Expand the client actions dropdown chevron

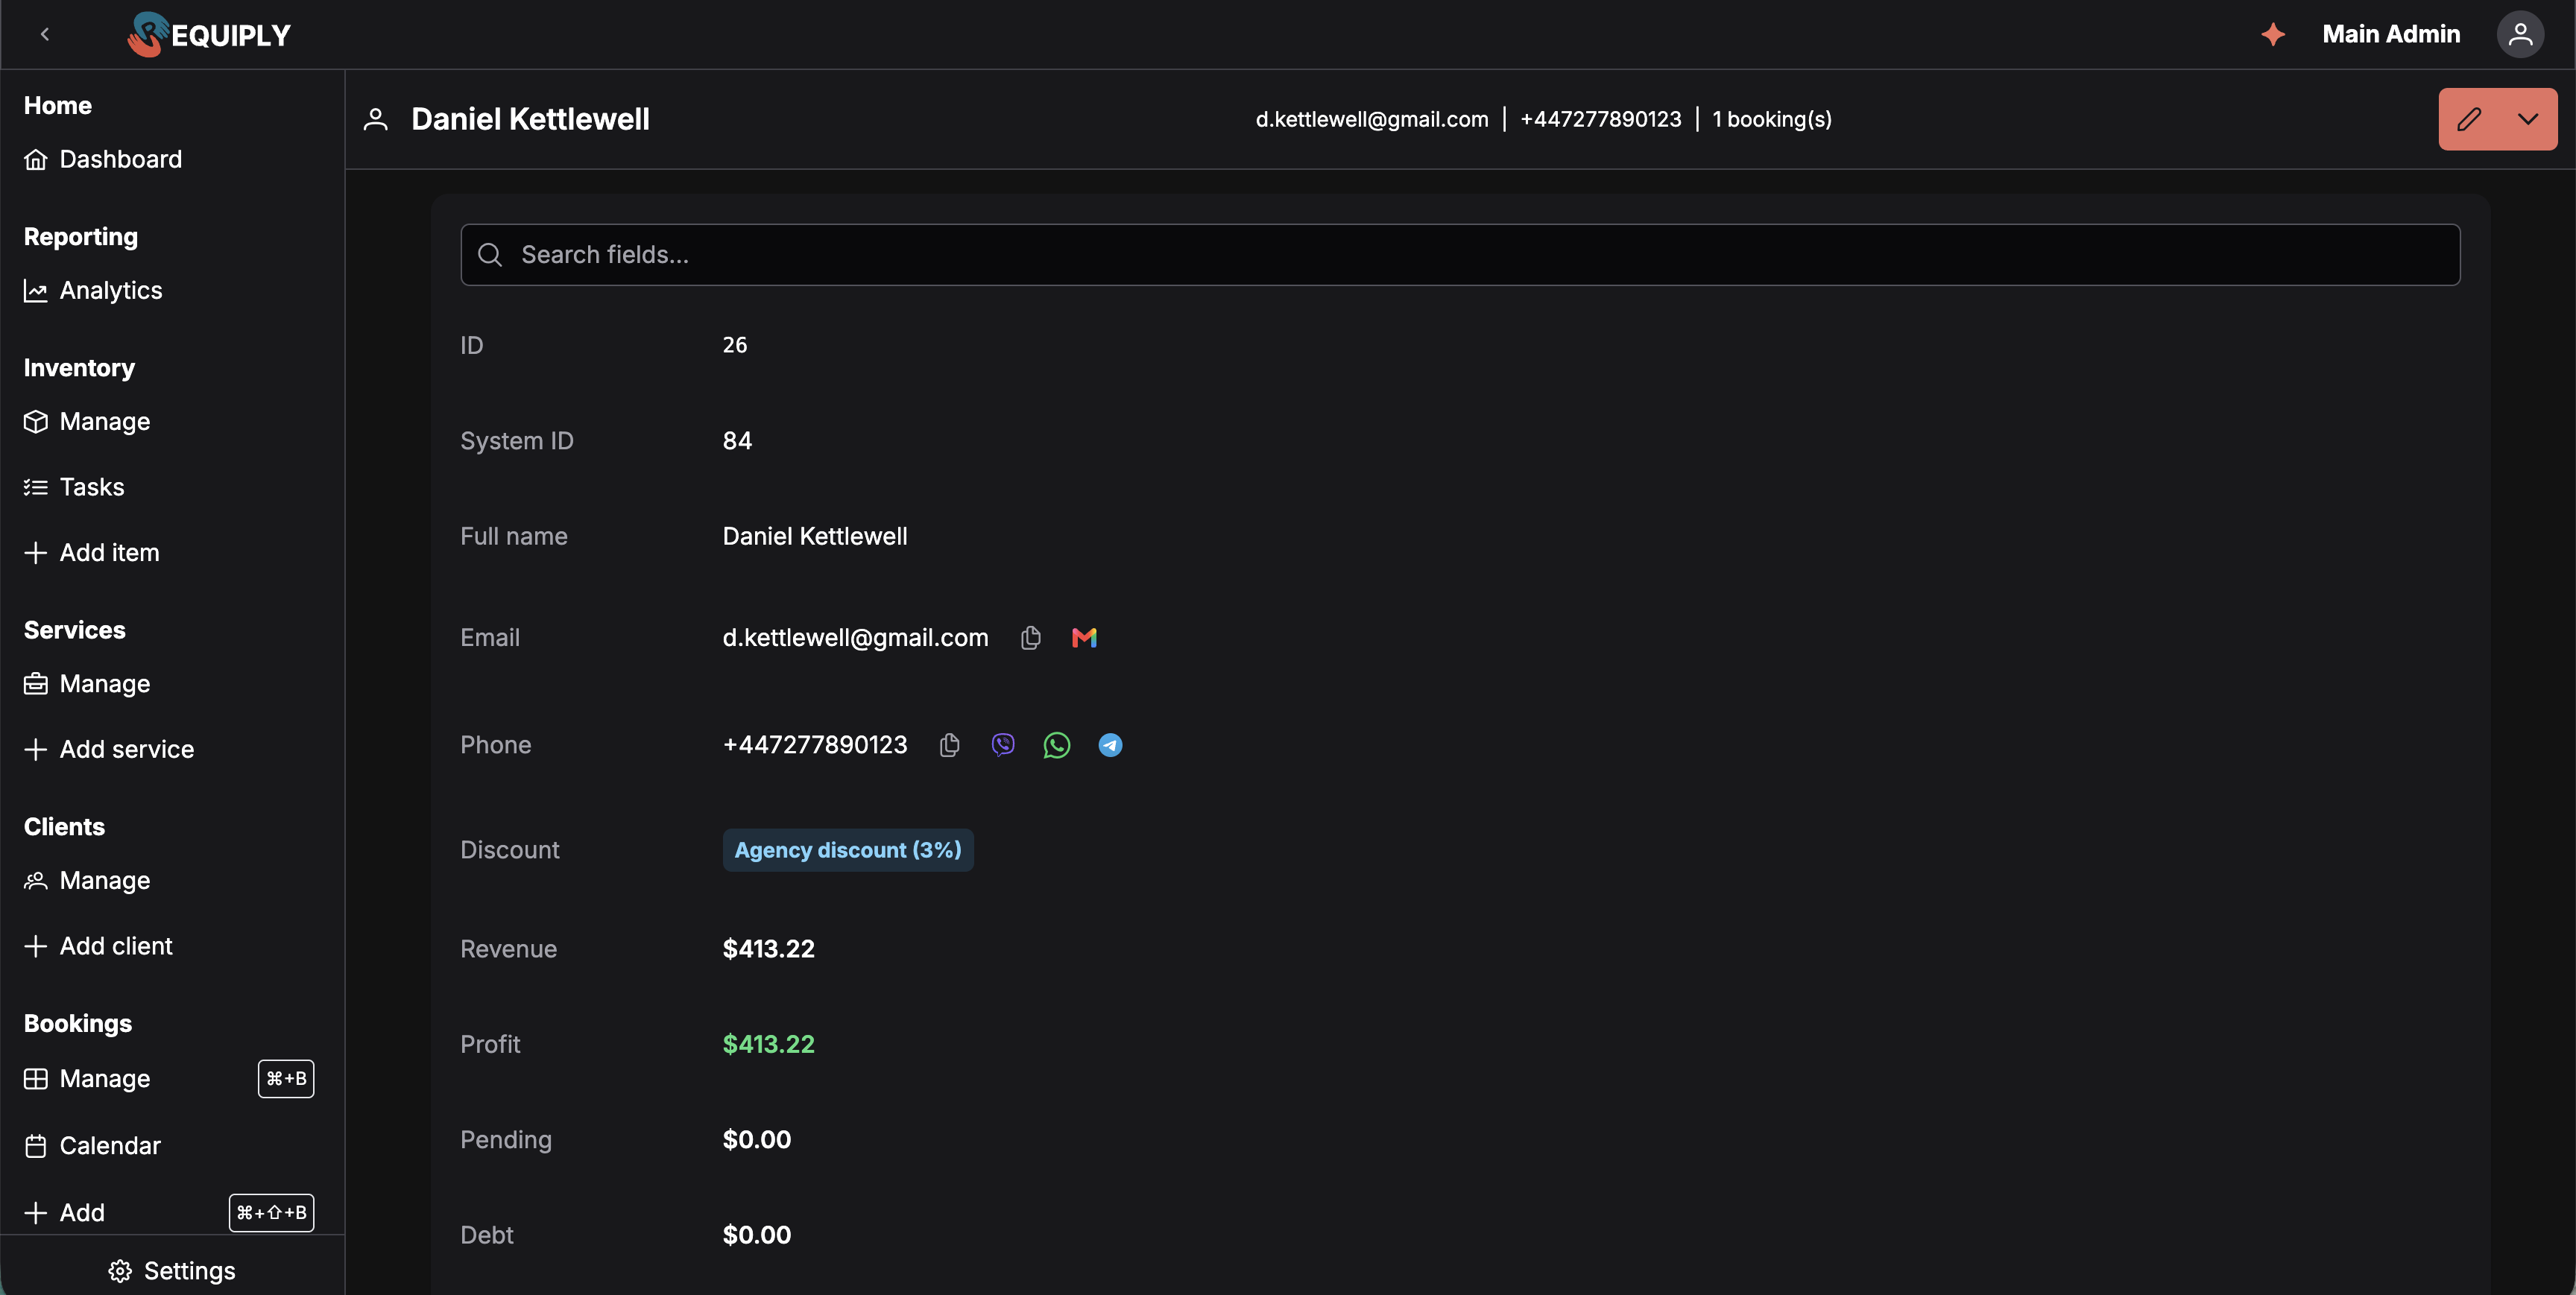(x=2528, y=119)
